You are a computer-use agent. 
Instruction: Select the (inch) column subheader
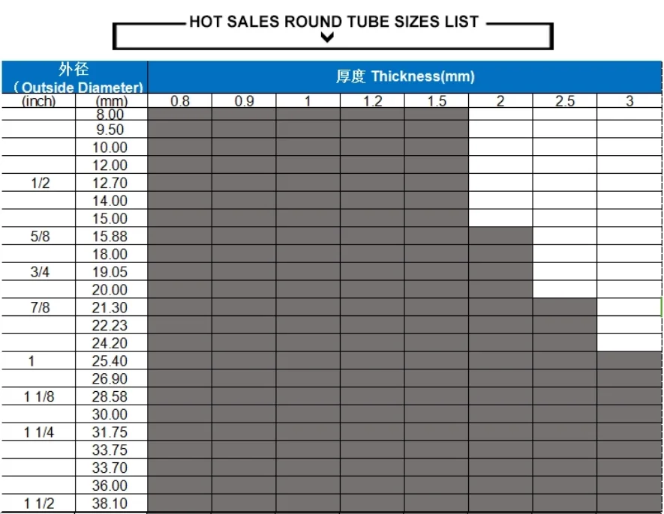38,101
